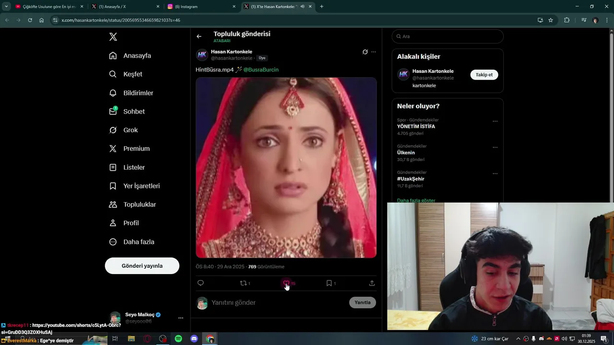Open File Explorer from taskbar
Screen dimensions: 614x345
(x=131, y=339)
